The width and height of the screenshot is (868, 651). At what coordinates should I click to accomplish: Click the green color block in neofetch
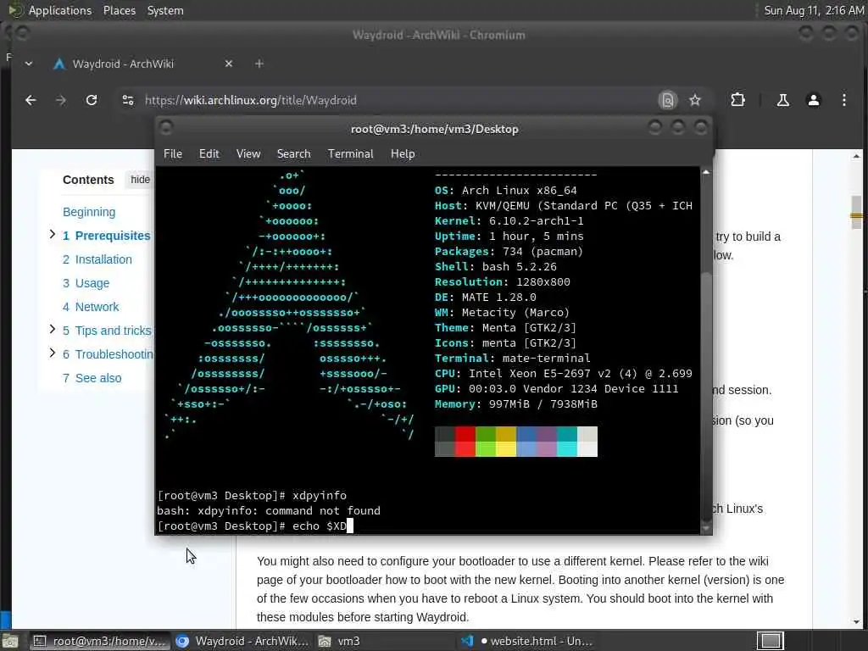(486, 441)
